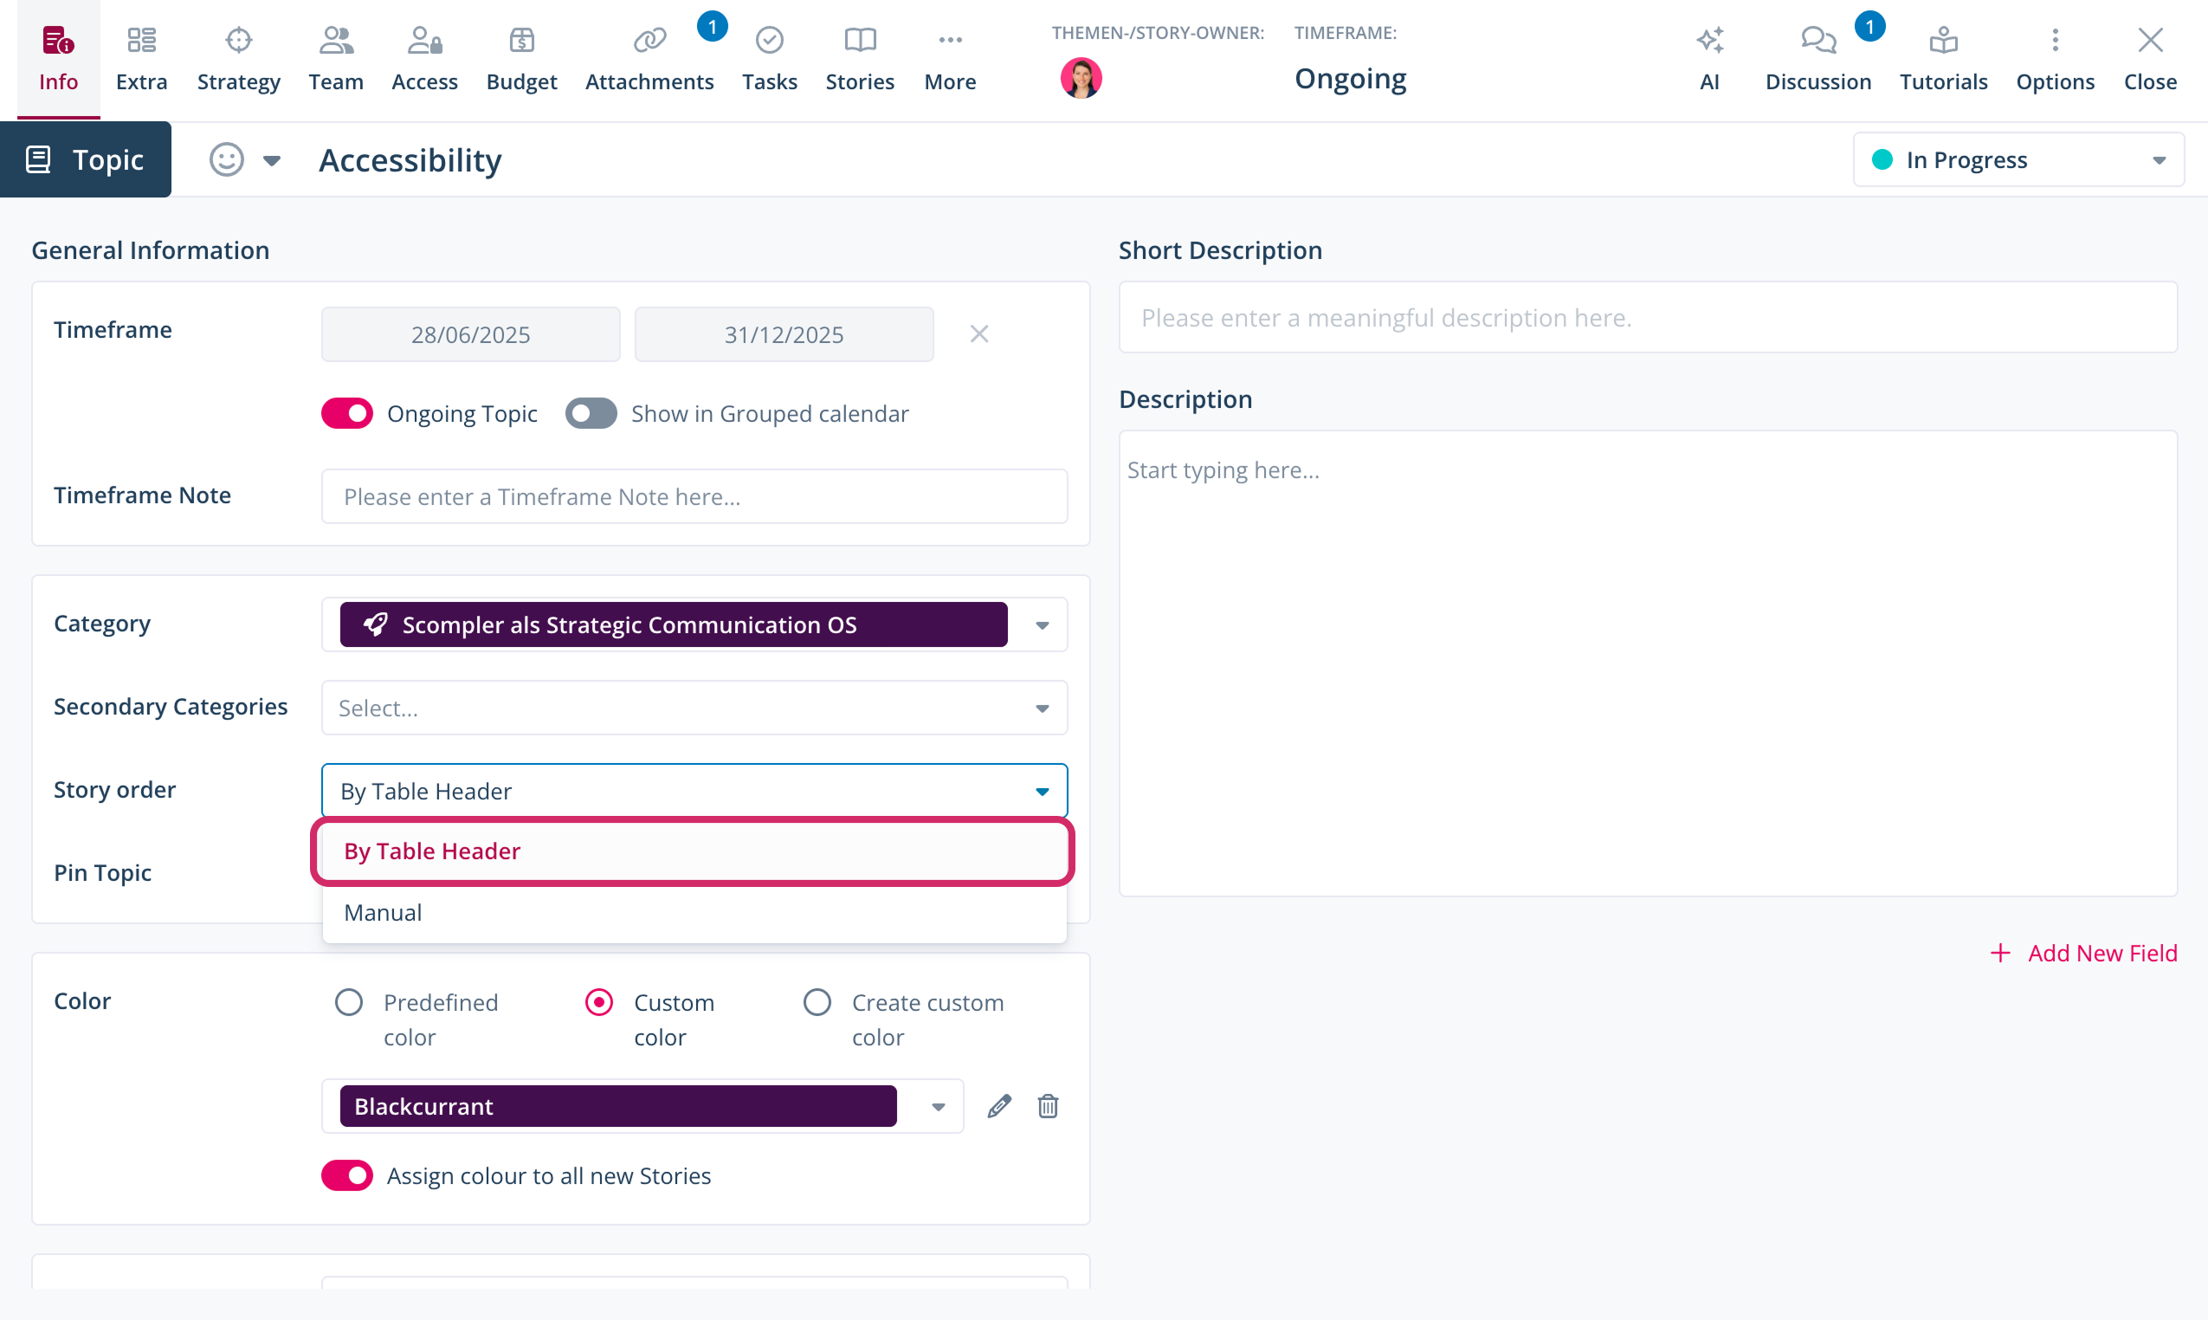The image size is (2208, 1320).
Task: Edit Blackcurrant color with pencil icon
Action: (998, 1106)
